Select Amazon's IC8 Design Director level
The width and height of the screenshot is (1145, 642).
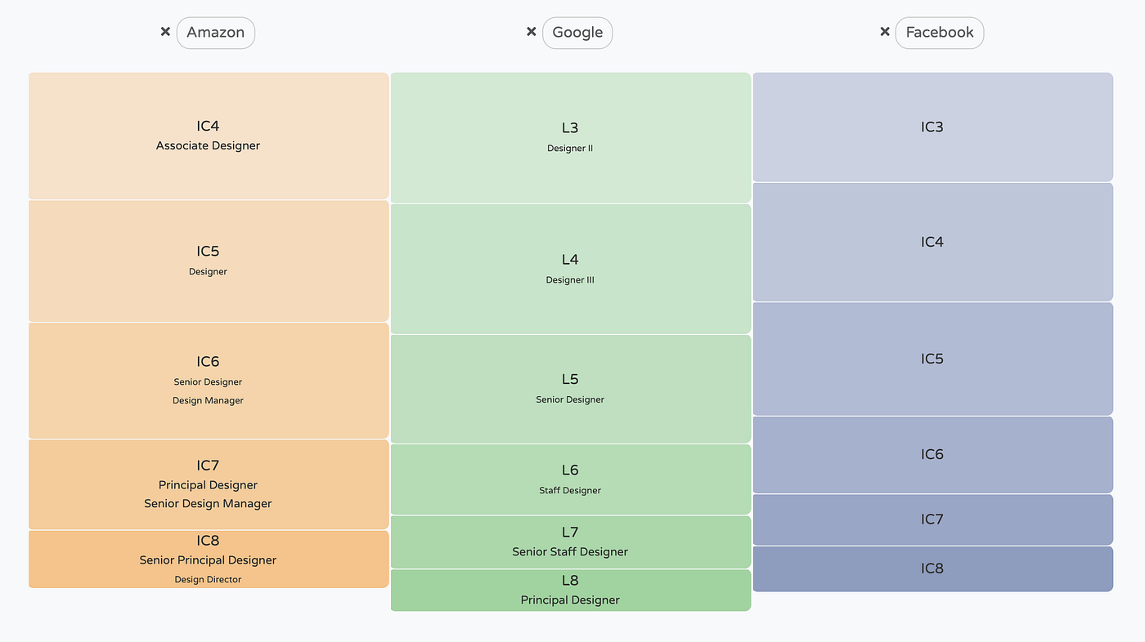point(209,559)
